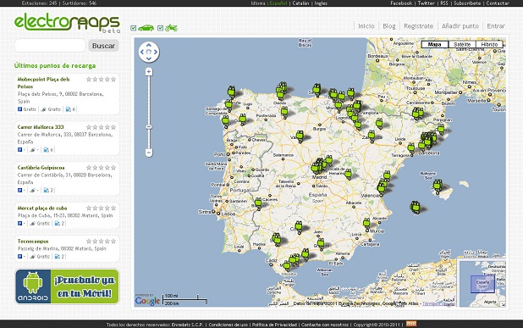
Task: Click the Buscar button
Action: click(x=103, y=46)
